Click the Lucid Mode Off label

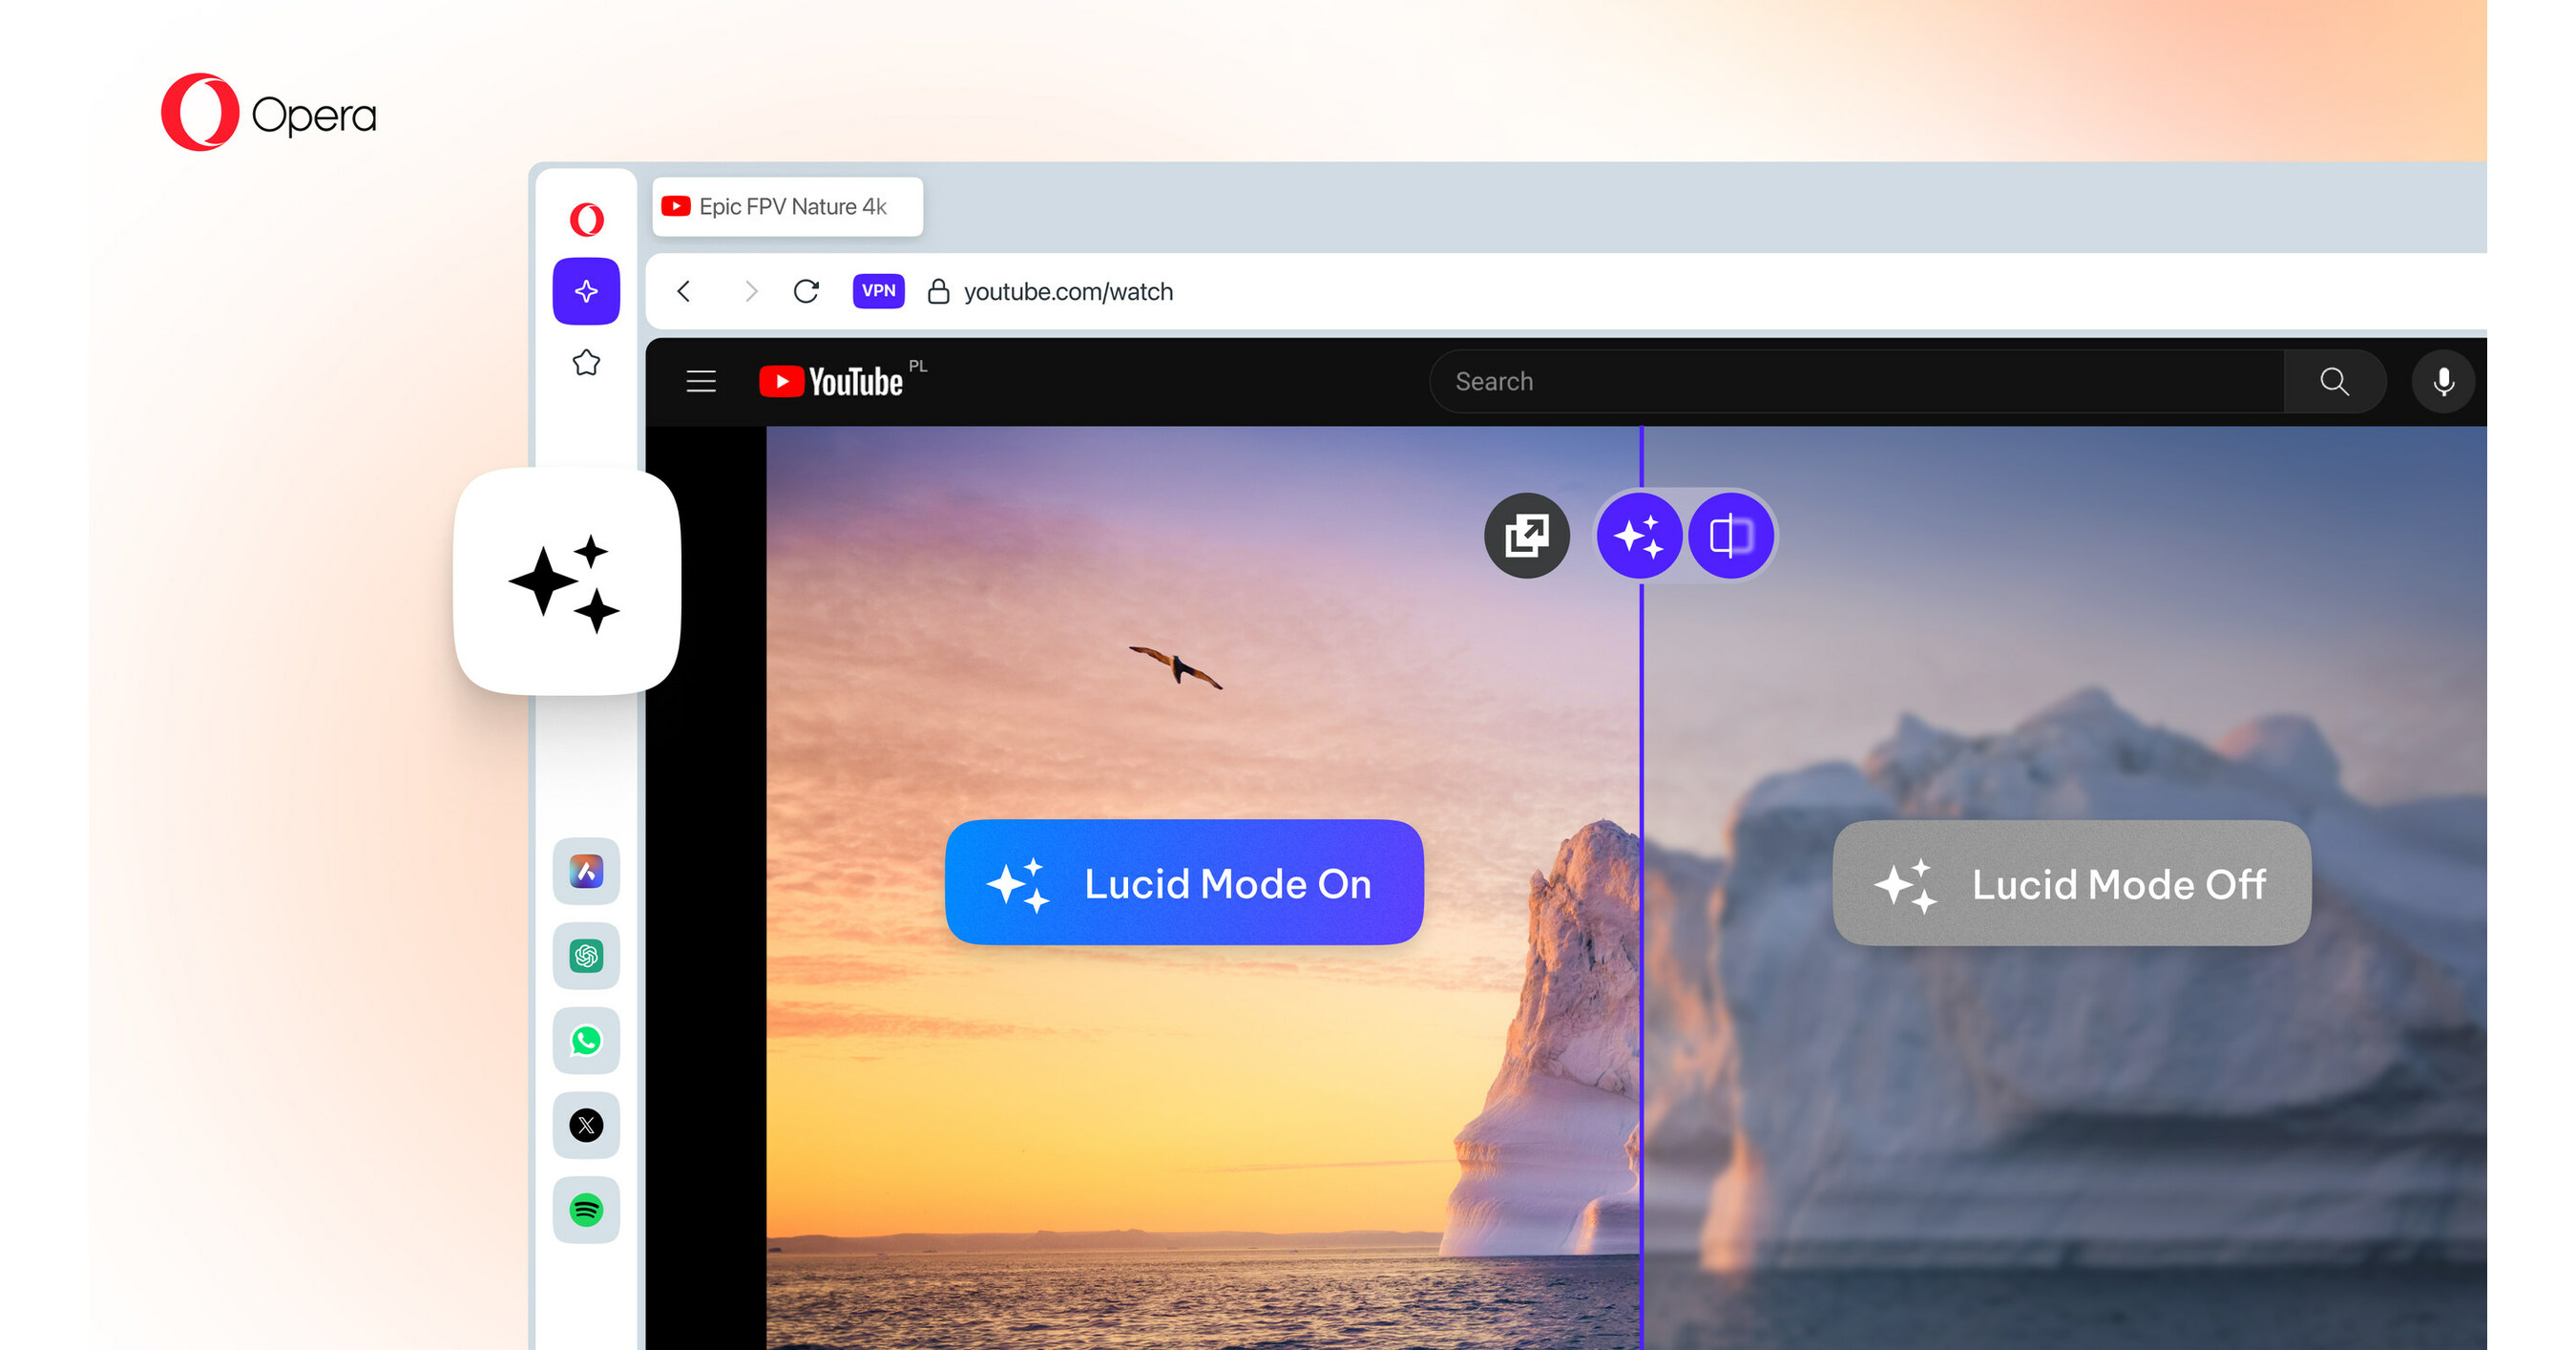click(x=2070, y=884)
